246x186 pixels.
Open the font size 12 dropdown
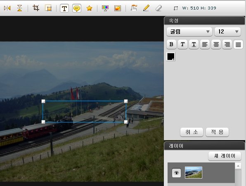tap(227, 31)
